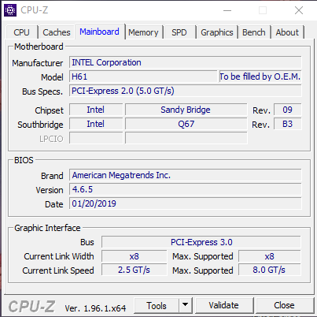Click the southbridge Rev. B3 value
The image size is (317, 317).
[287, 124]
